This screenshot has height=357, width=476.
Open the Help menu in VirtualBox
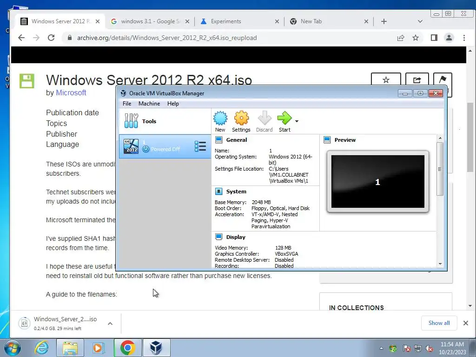pyautogui.click(x=173, y=104)
